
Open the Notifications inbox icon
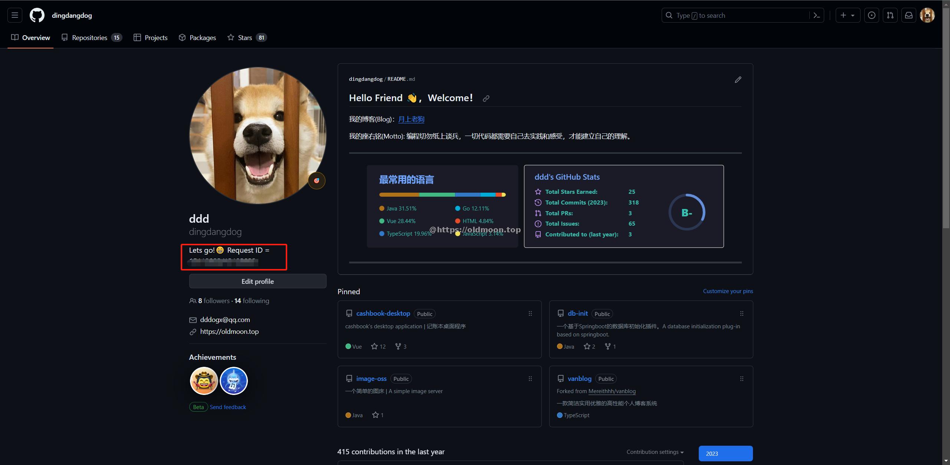coord(909,15)
